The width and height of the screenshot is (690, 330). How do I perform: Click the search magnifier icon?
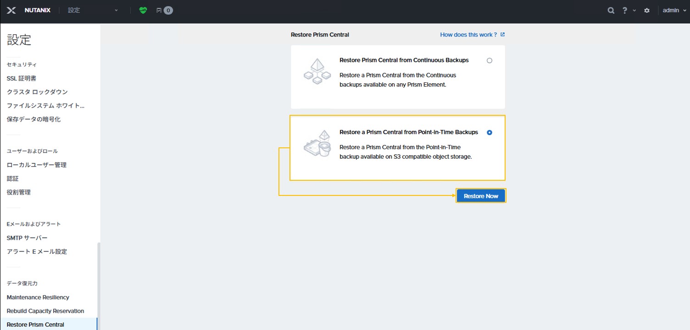[611, 10]
